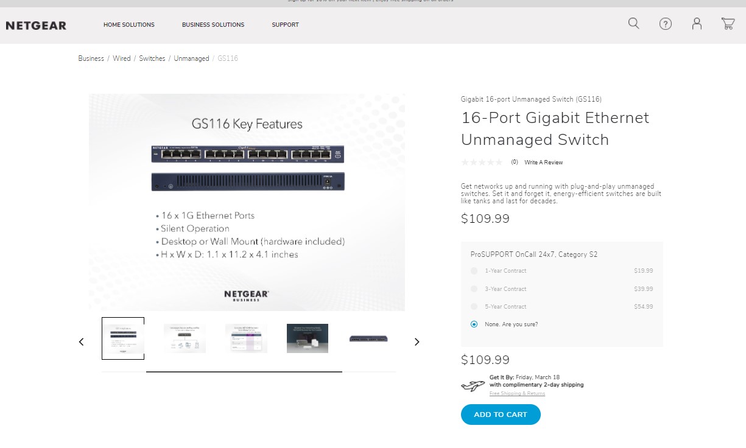Select 'None. Are you sure?' option
746x448 pixels.
[x=474, y=324]
